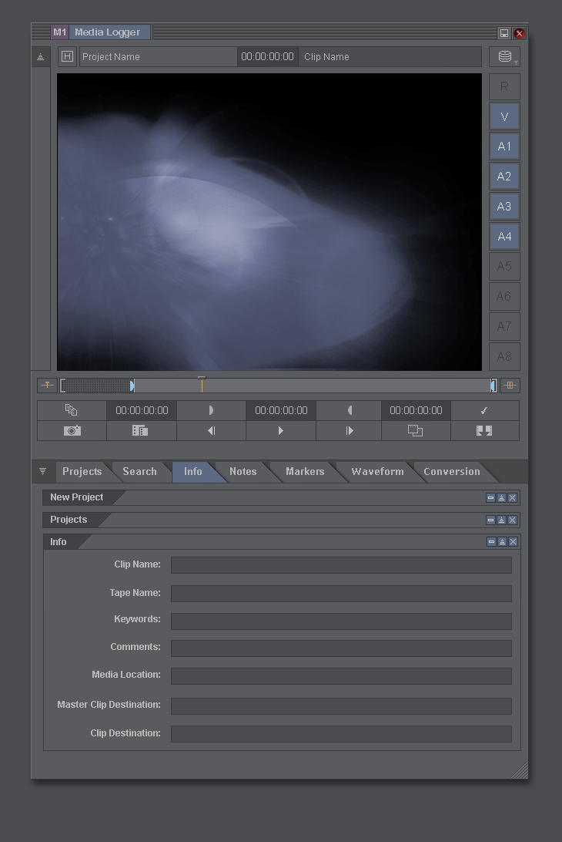Step forward one frame
Image resolution: width=562 pixels, height=842 pixels.
pyautogui.click(x=349, y=431)
